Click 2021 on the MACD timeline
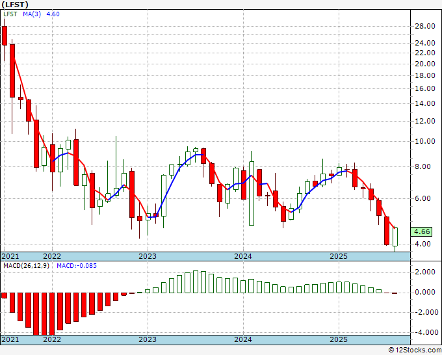Screen dimensions: 442x355 [x=10, y=339]
